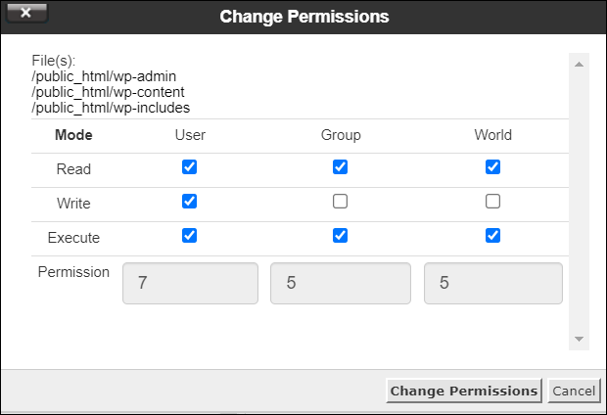607x415 pixels.
Task: Uncheck the User Read checkbox
Action: (x=190, y=167)
